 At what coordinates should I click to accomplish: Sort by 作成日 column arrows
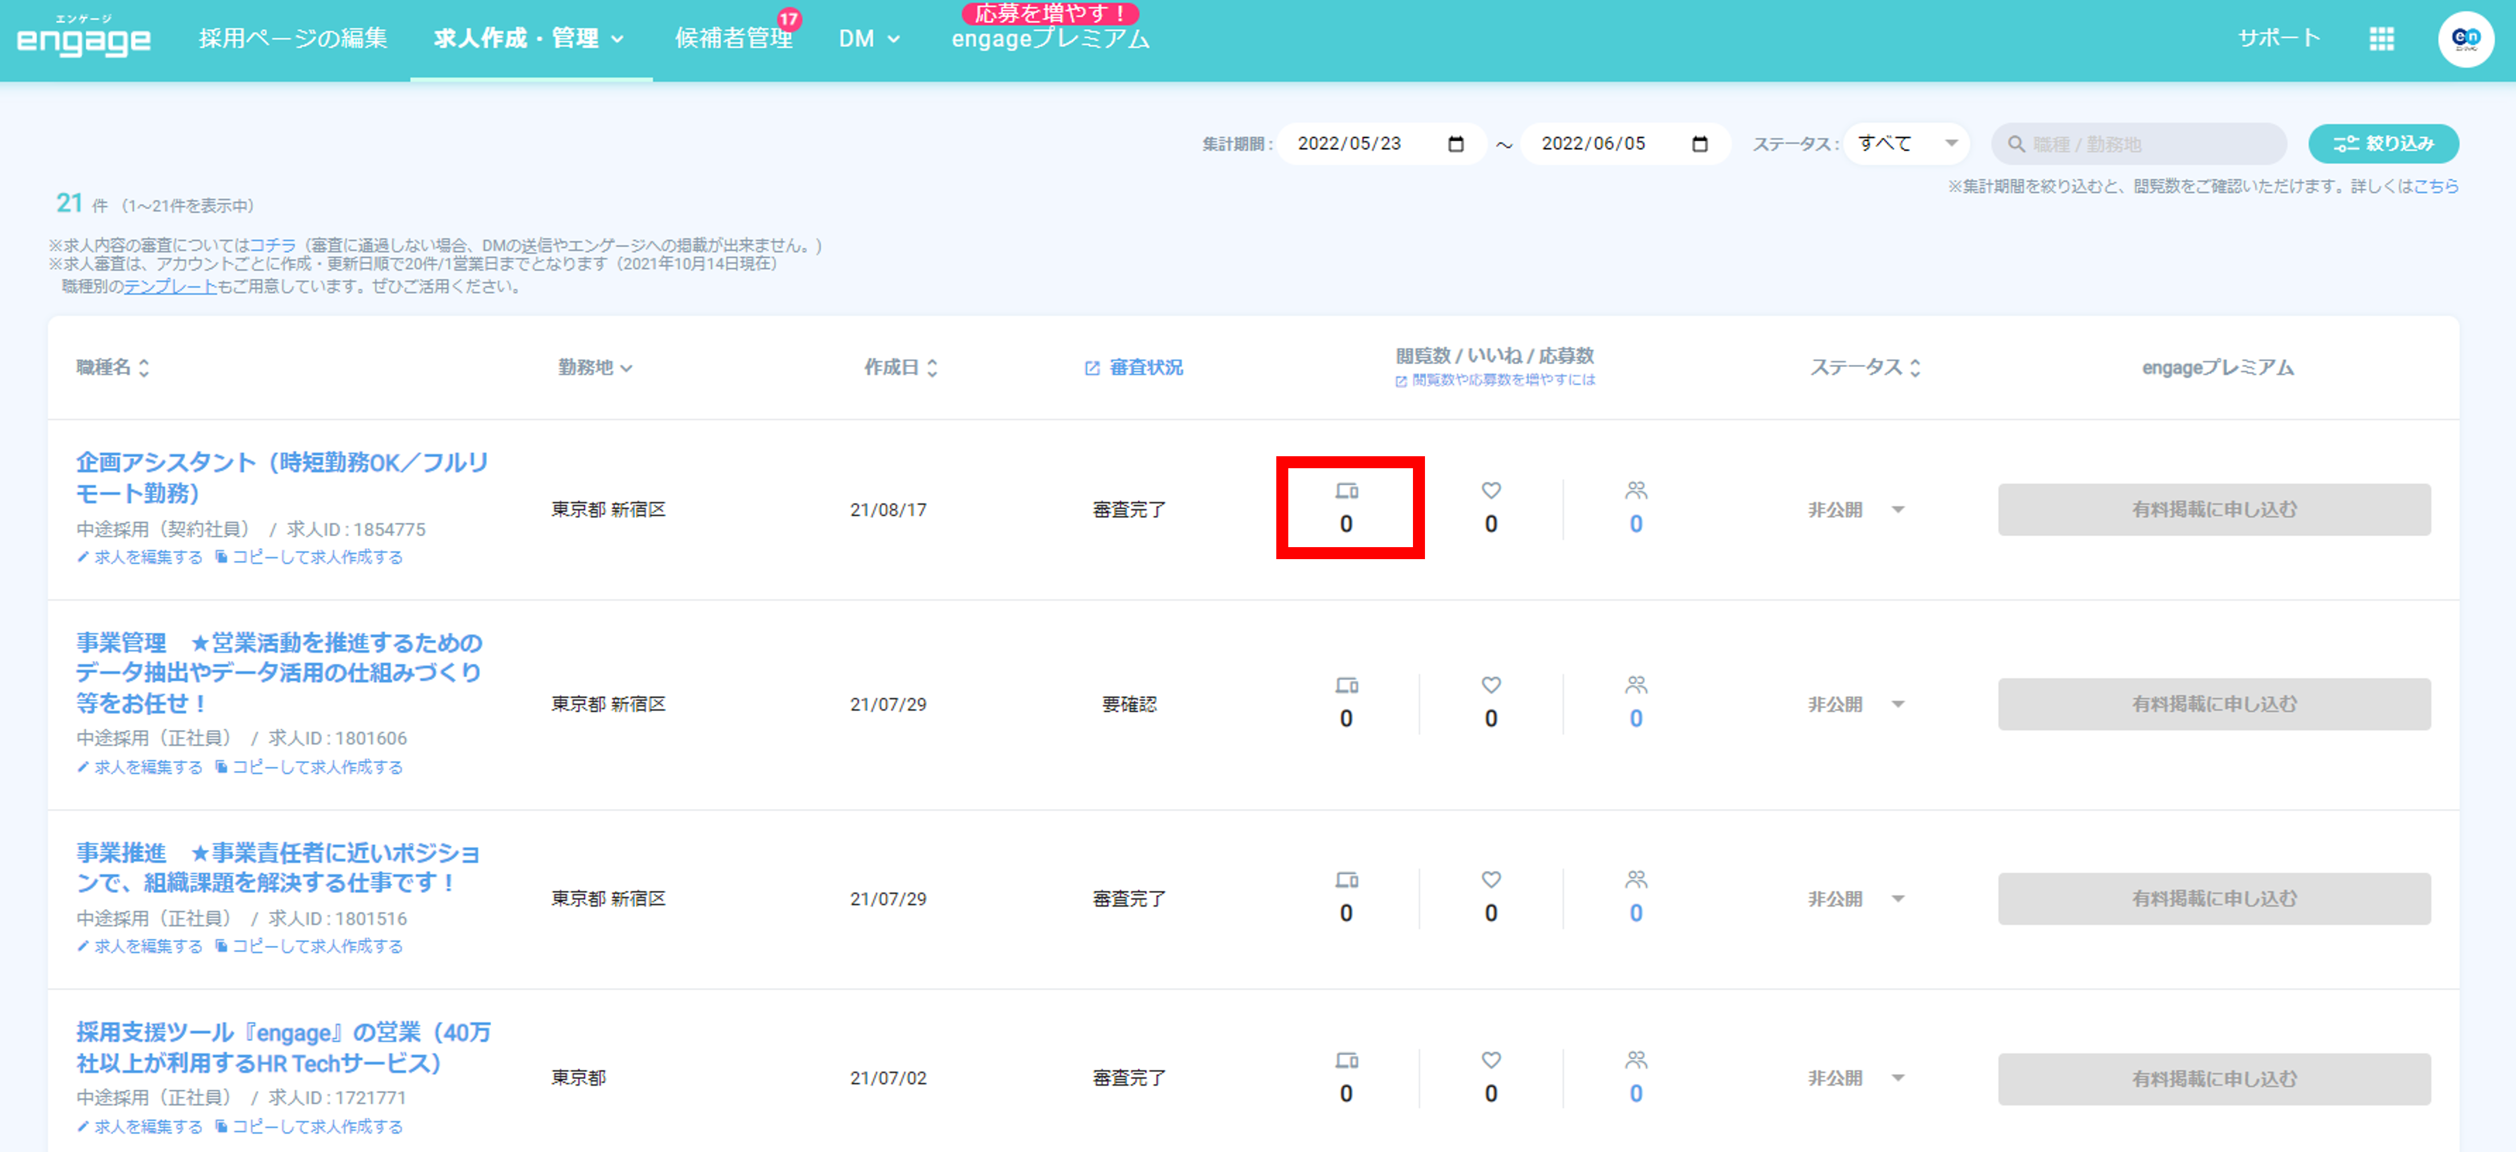(x=932, y=368)
